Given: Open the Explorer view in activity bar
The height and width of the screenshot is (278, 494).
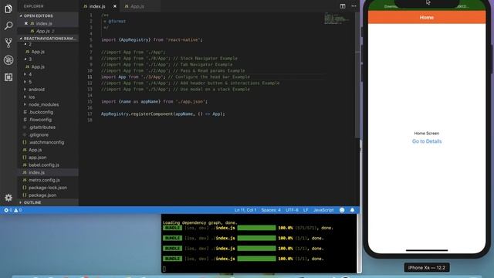Looking at the screenshot, I should point(8,8).
